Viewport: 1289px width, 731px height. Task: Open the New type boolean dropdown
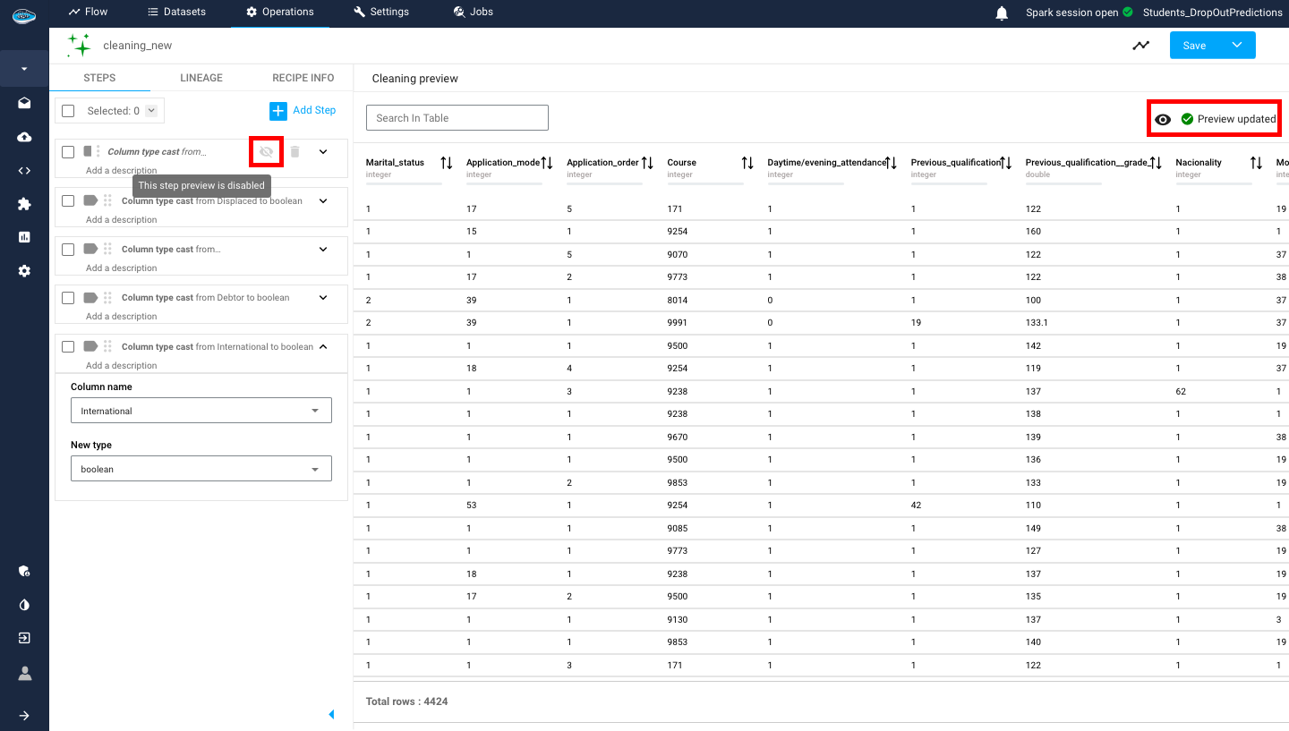tap(201, 469)
